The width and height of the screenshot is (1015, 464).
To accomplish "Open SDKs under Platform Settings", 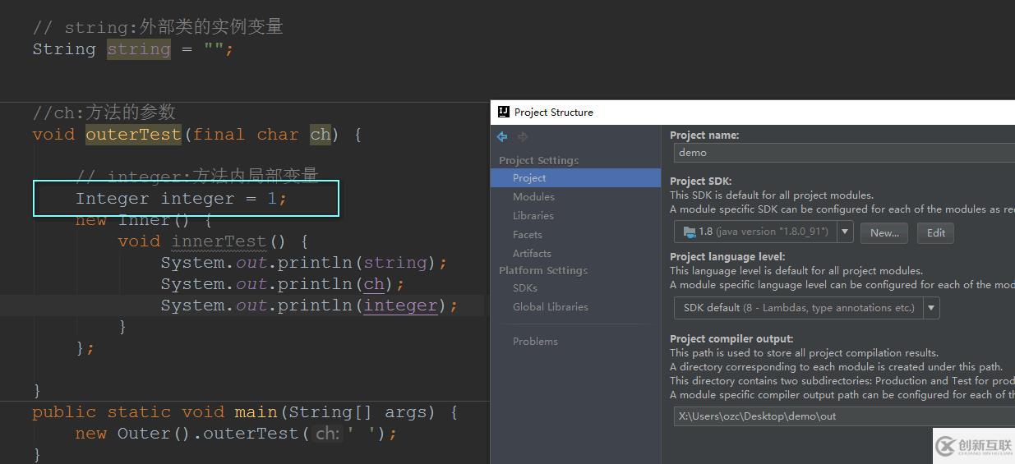I will [525, 287].
